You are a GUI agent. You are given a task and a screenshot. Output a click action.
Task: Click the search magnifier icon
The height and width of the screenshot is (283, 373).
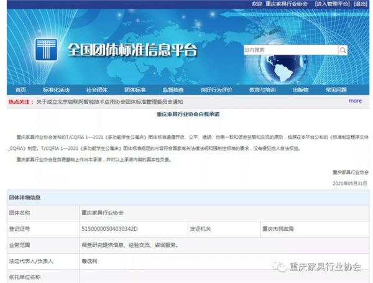(343, 50)
